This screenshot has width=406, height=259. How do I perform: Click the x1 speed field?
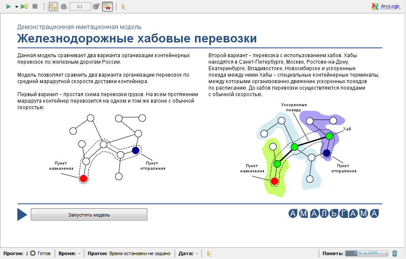click(80, 7)
